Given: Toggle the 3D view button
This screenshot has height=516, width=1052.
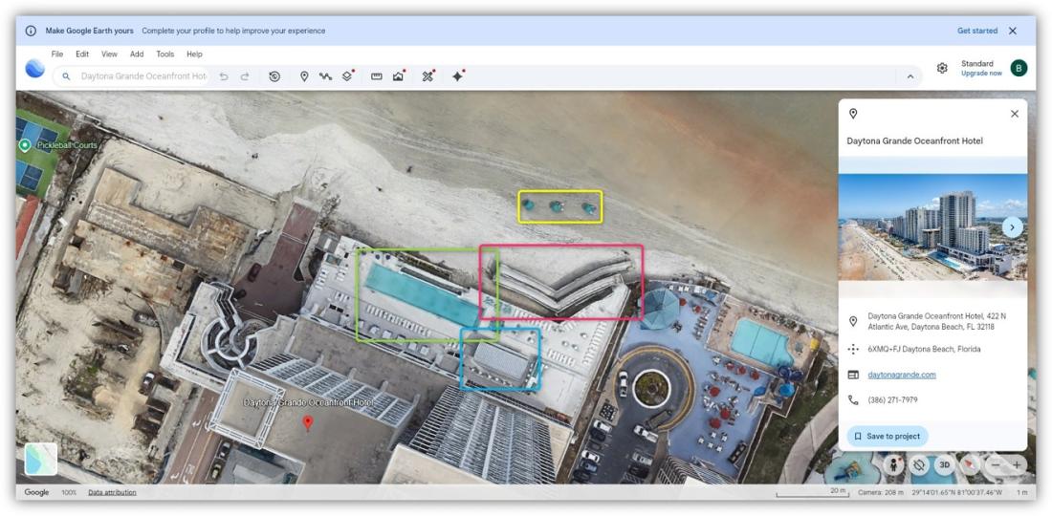Looking at the screenshot, I should point(944,464).
